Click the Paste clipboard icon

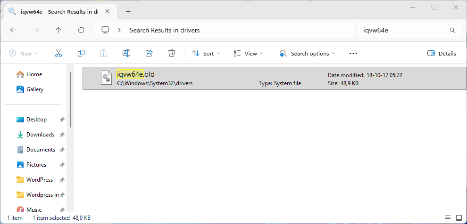[x=104, y=54]
